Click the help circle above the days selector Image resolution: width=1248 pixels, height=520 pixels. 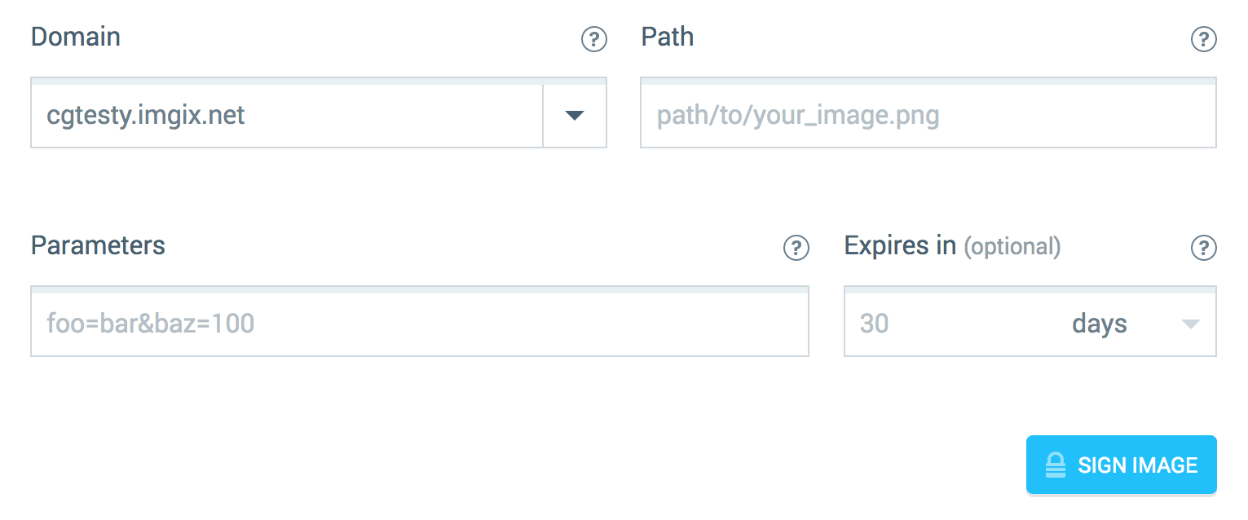click(x=1204, y=248)
